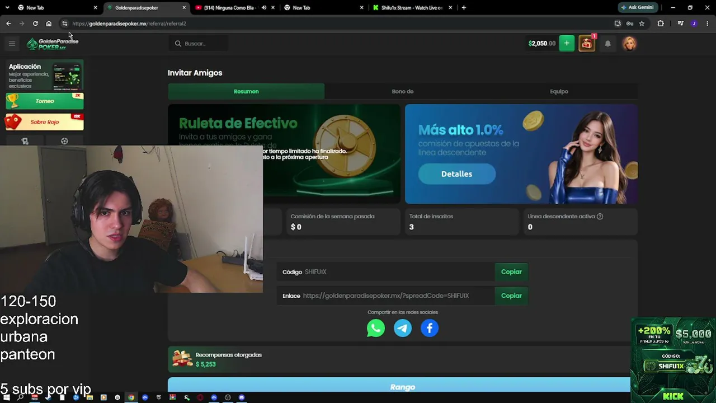The height and width of the screenshot is (403, 716).
Task: Click the Total de inscritos card
Action: [462, 222]
